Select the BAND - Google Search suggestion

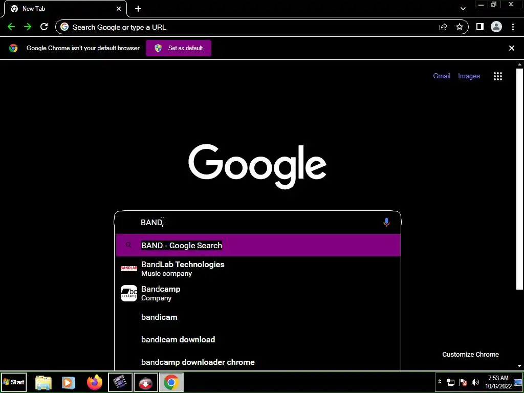point(258,245)
